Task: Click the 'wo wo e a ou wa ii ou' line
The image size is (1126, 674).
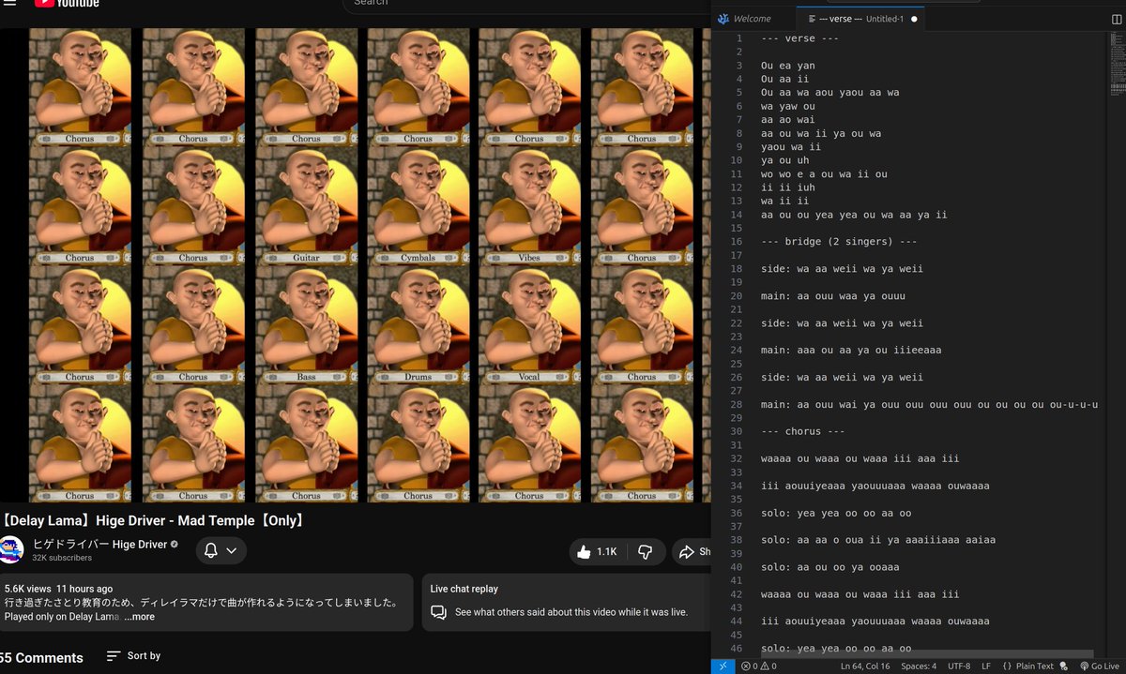Action: click(824, 174)
